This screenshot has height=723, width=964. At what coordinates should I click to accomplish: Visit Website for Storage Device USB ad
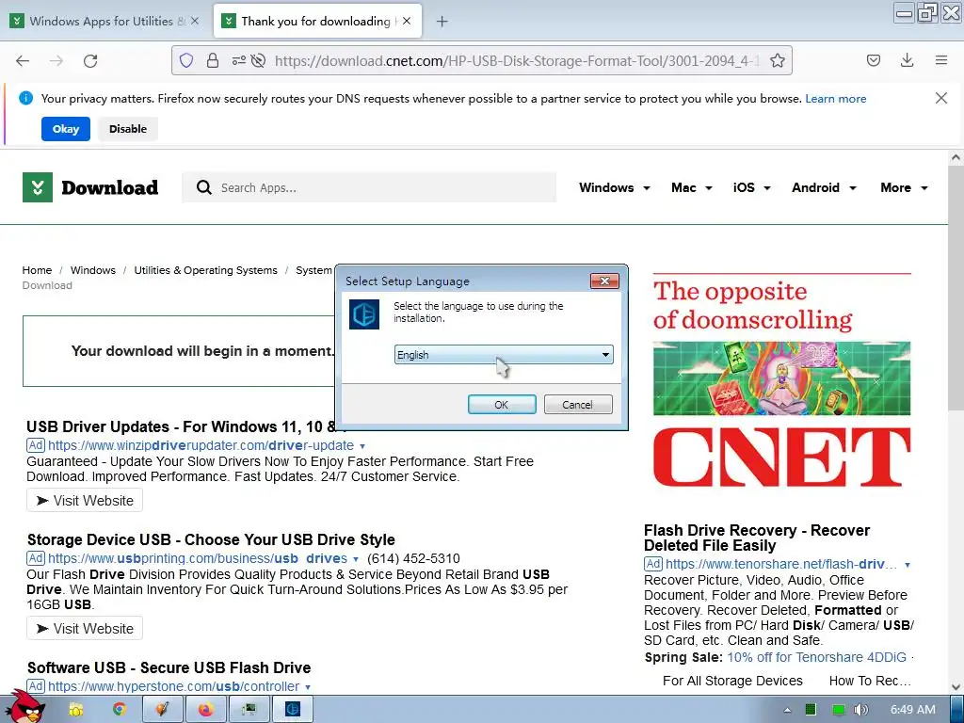85,628
